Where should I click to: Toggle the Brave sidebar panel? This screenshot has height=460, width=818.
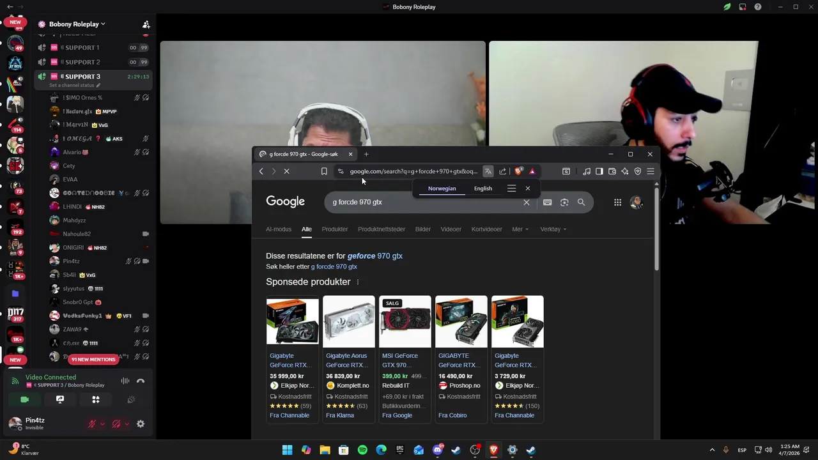click(599, 171)
